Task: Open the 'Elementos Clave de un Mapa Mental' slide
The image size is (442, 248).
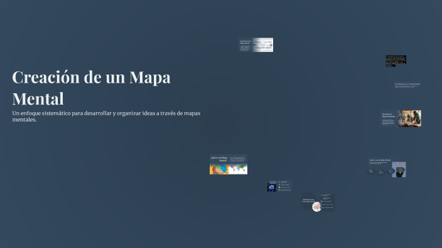Action: (x=318, y=202)
